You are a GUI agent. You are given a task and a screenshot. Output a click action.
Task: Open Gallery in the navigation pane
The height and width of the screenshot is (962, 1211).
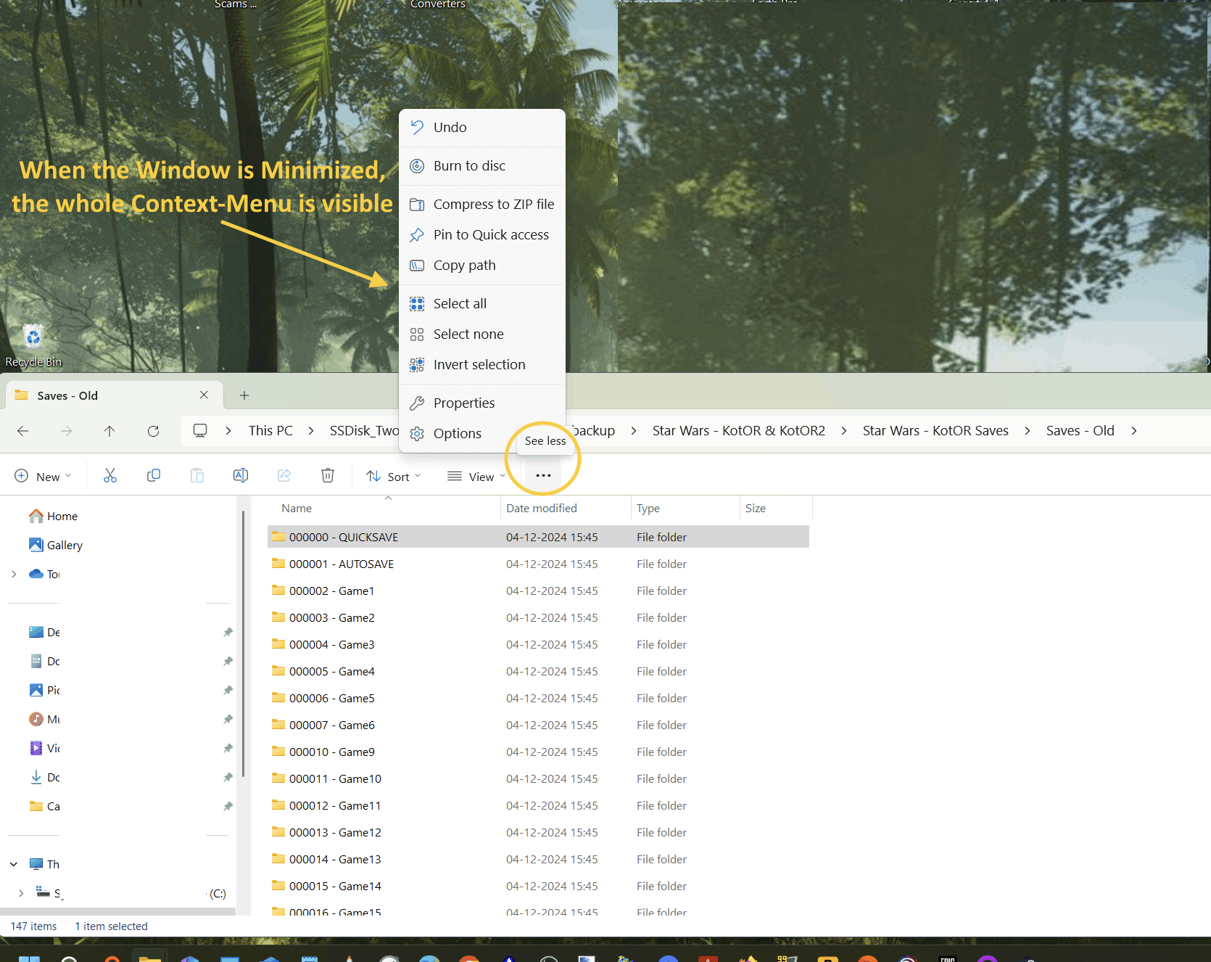click(56, 546)
